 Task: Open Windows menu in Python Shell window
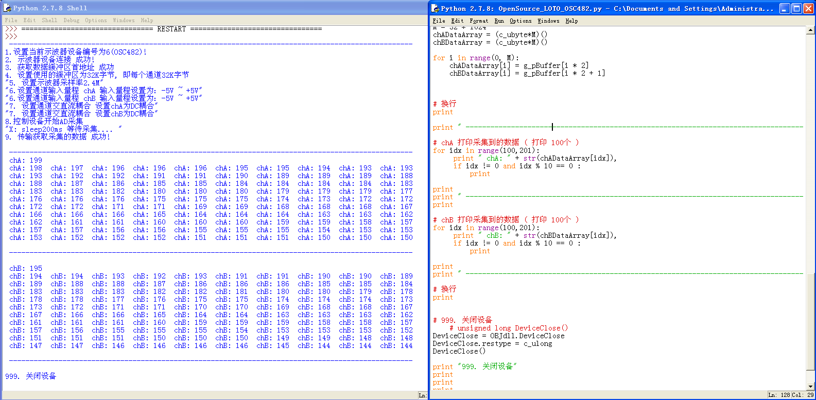click(124, 21)
